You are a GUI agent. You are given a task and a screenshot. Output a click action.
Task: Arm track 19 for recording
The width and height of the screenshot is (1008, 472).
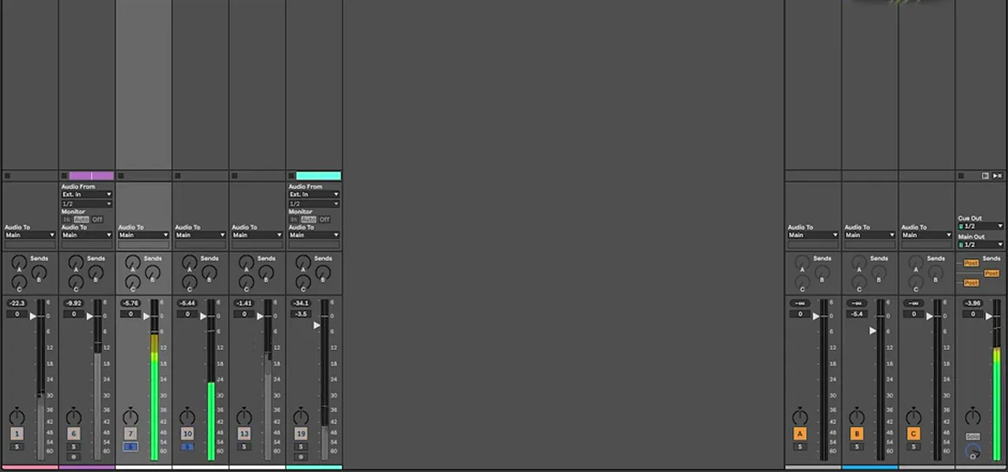pos(300,456)
